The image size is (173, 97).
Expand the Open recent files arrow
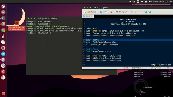pyautogui.click(x=98, y=12)
